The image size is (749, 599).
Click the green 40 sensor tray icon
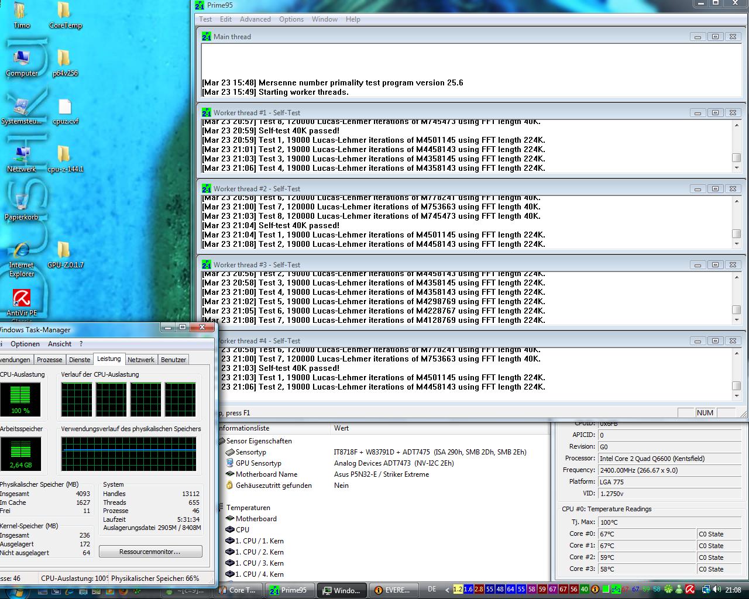(584, 590)
